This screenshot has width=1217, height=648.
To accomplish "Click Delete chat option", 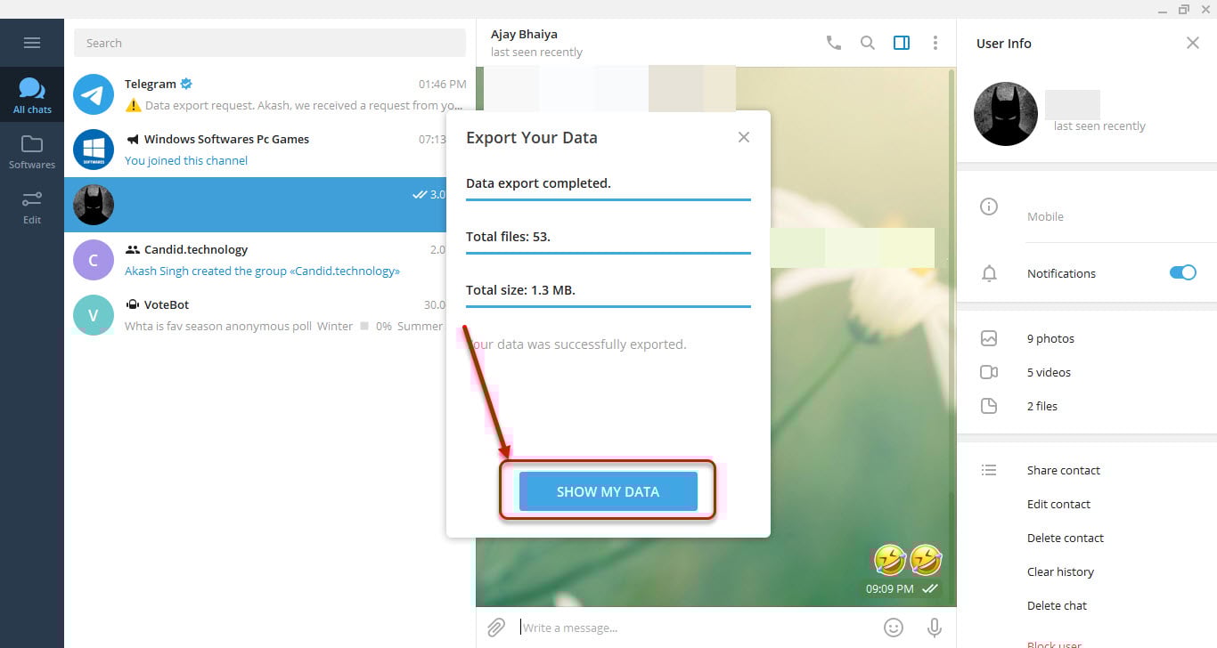I will tap(1057, 605).
